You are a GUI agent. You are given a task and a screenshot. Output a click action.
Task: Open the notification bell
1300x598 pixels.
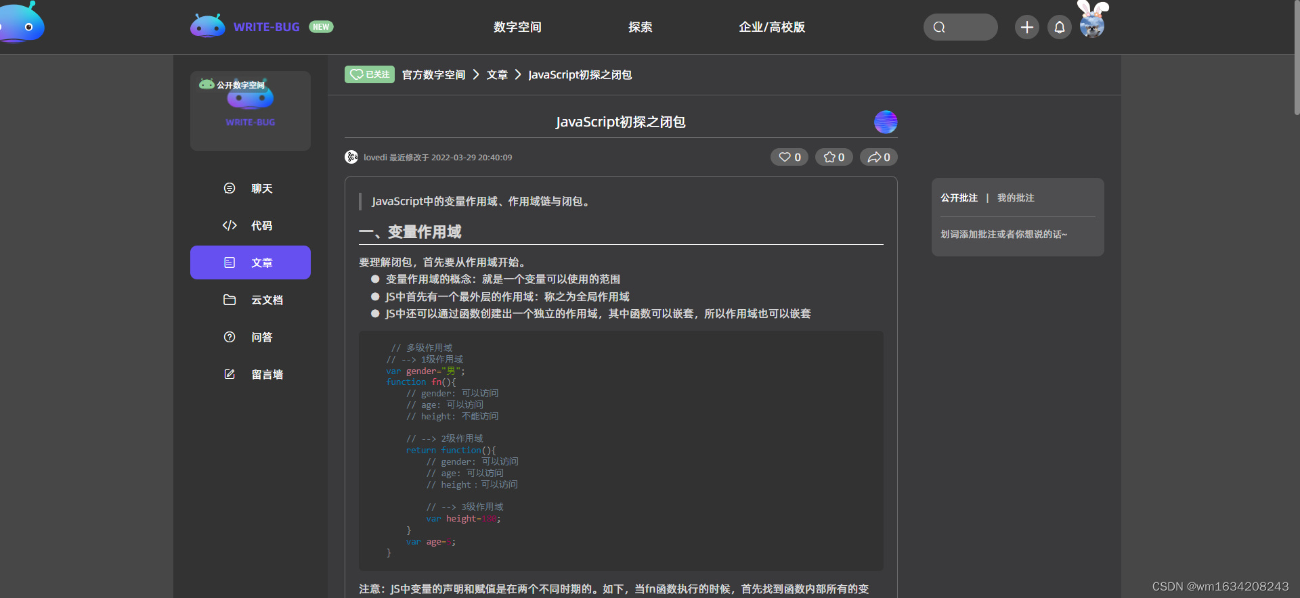point(1060,27)
